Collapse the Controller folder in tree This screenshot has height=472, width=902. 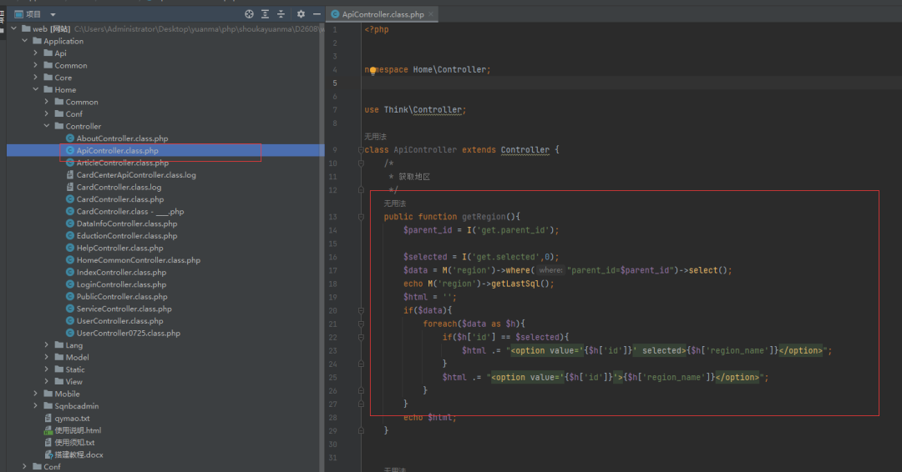[48, 126]
